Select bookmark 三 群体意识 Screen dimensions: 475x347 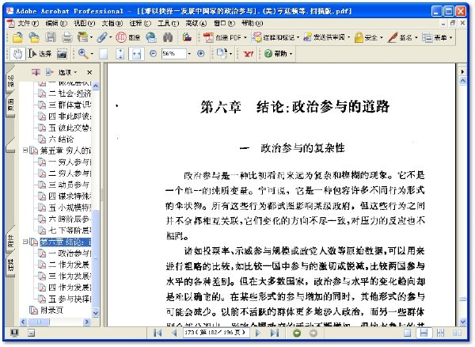(70, 105)
